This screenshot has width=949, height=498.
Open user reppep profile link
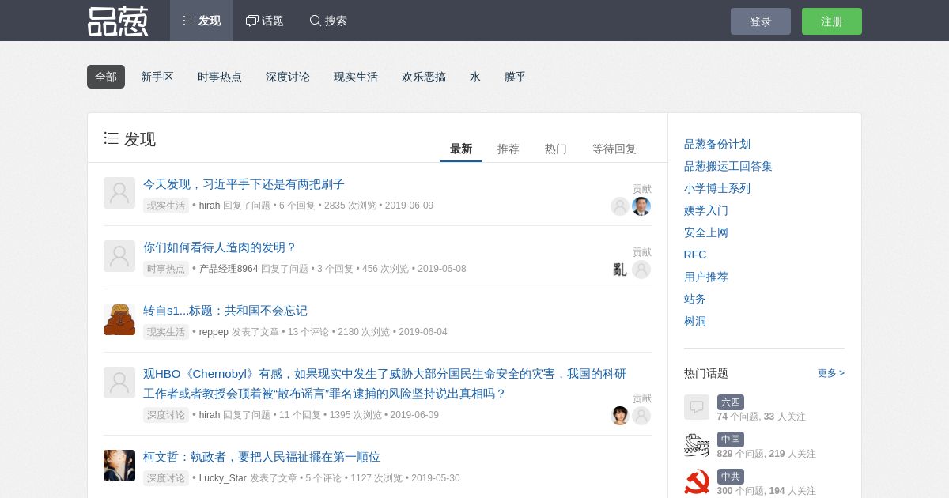pos(214,332)
